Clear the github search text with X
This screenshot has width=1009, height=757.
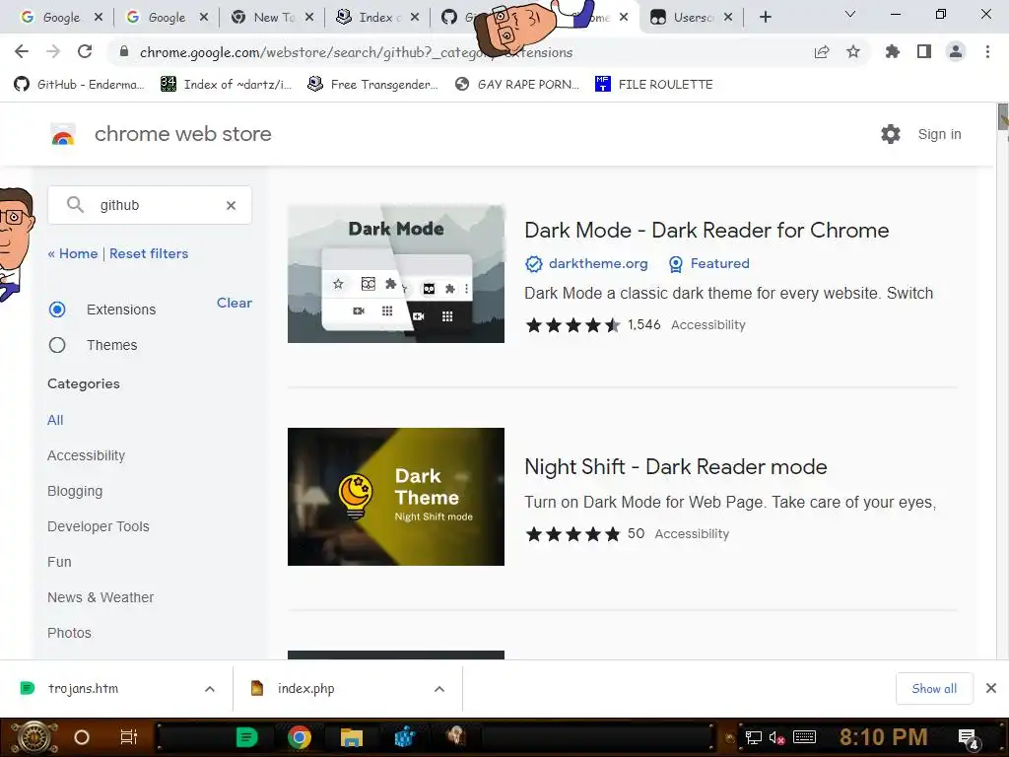point(231,205)
